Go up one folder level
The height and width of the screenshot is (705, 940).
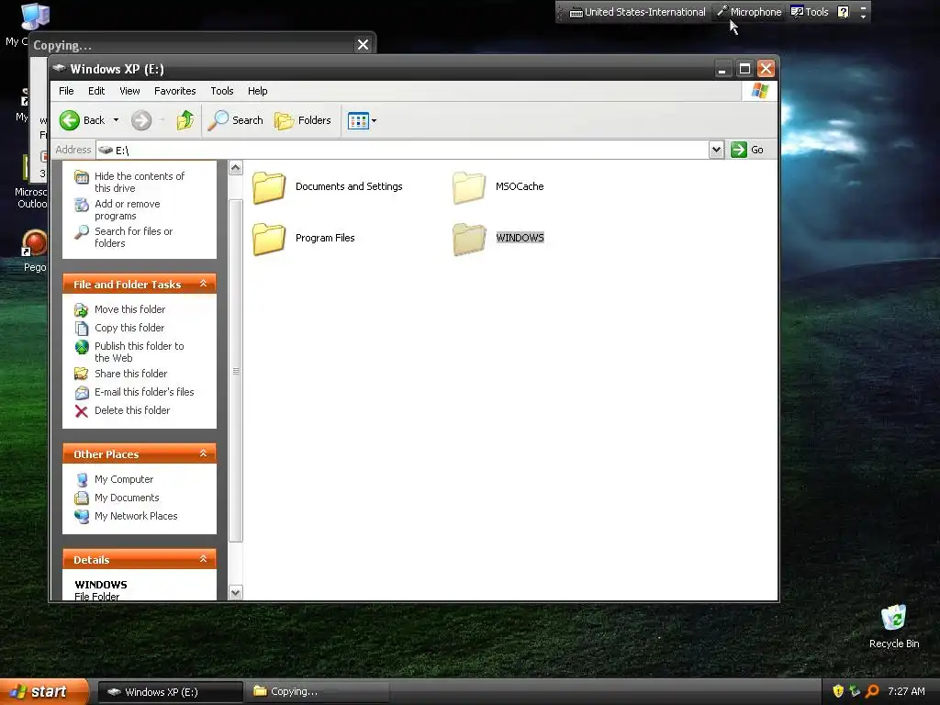(185, 120)
